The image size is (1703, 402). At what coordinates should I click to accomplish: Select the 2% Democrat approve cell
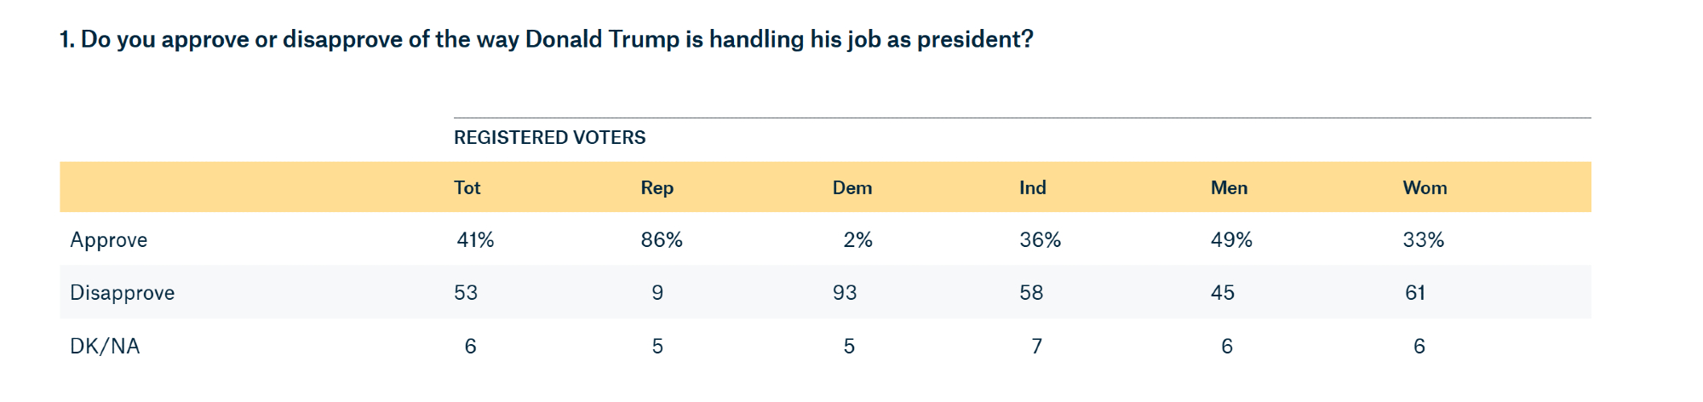tap(857, 240)
